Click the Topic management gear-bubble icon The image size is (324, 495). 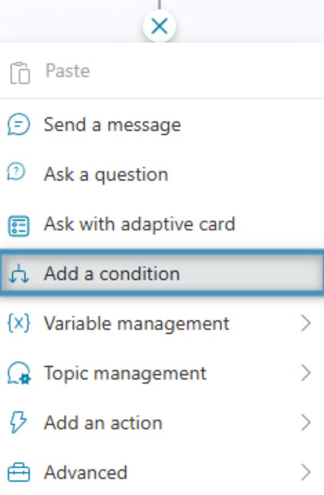click(19, 373)
